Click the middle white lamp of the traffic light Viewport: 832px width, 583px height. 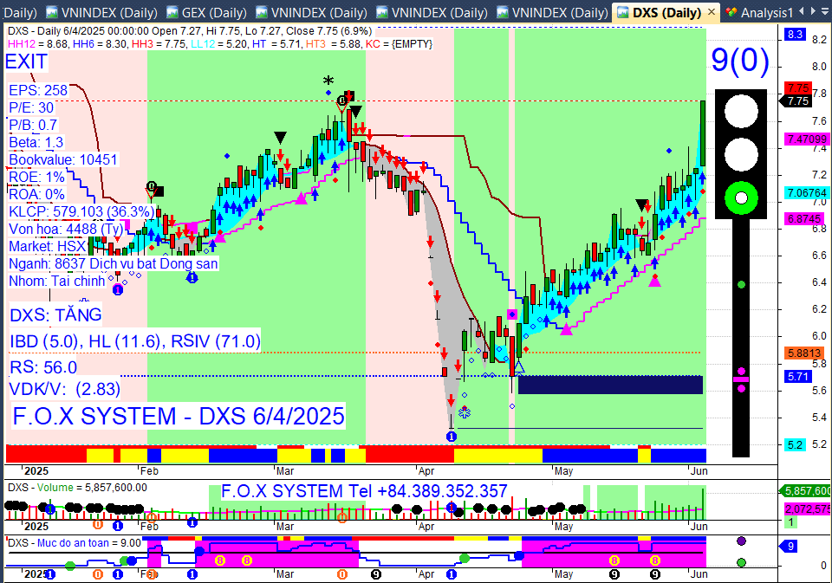coord(741,154)
